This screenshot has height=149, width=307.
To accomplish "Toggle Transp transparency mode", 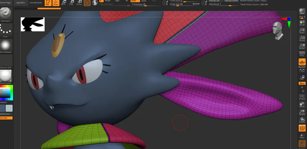I will 302,136.
